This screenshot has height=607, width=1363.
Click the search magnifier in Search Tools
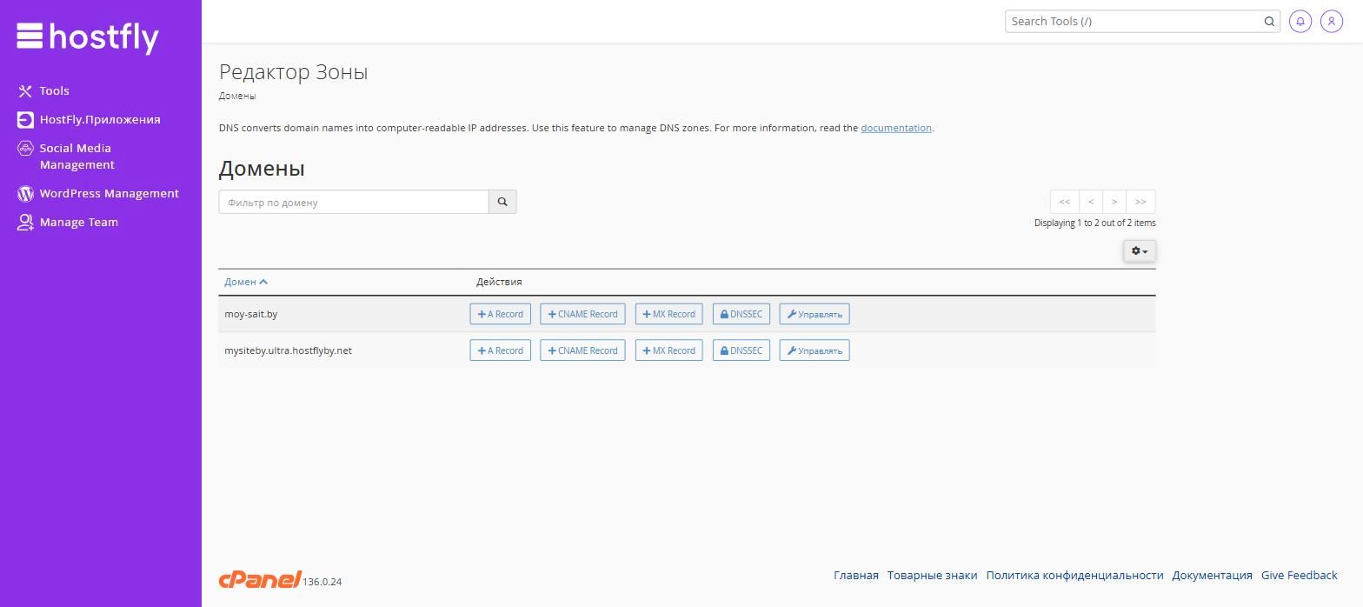point(1269,21)
